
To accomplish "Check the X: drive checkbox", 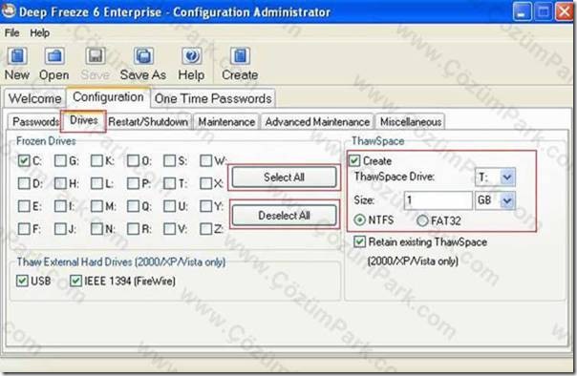I will [x=206, y=183].
